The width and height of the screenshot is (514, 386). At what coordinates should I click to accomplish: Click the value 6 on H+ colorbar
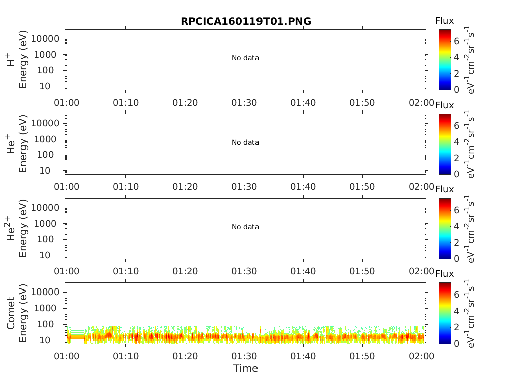(x=457, y=41)
